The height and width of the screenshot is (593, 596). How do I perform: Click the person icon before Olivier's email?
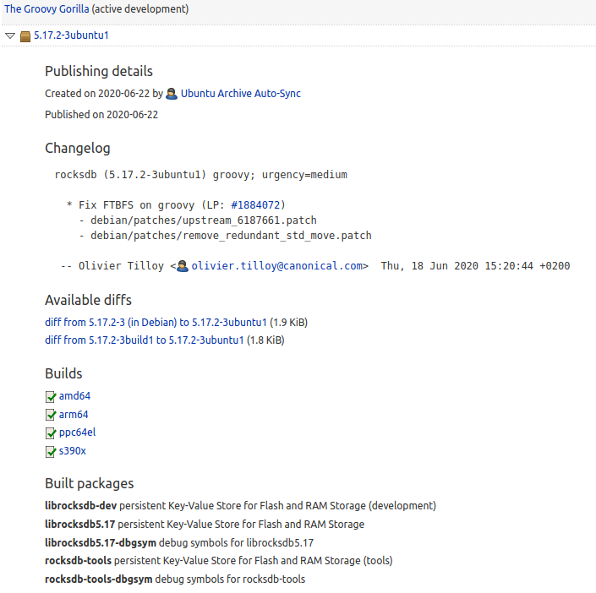183,266
